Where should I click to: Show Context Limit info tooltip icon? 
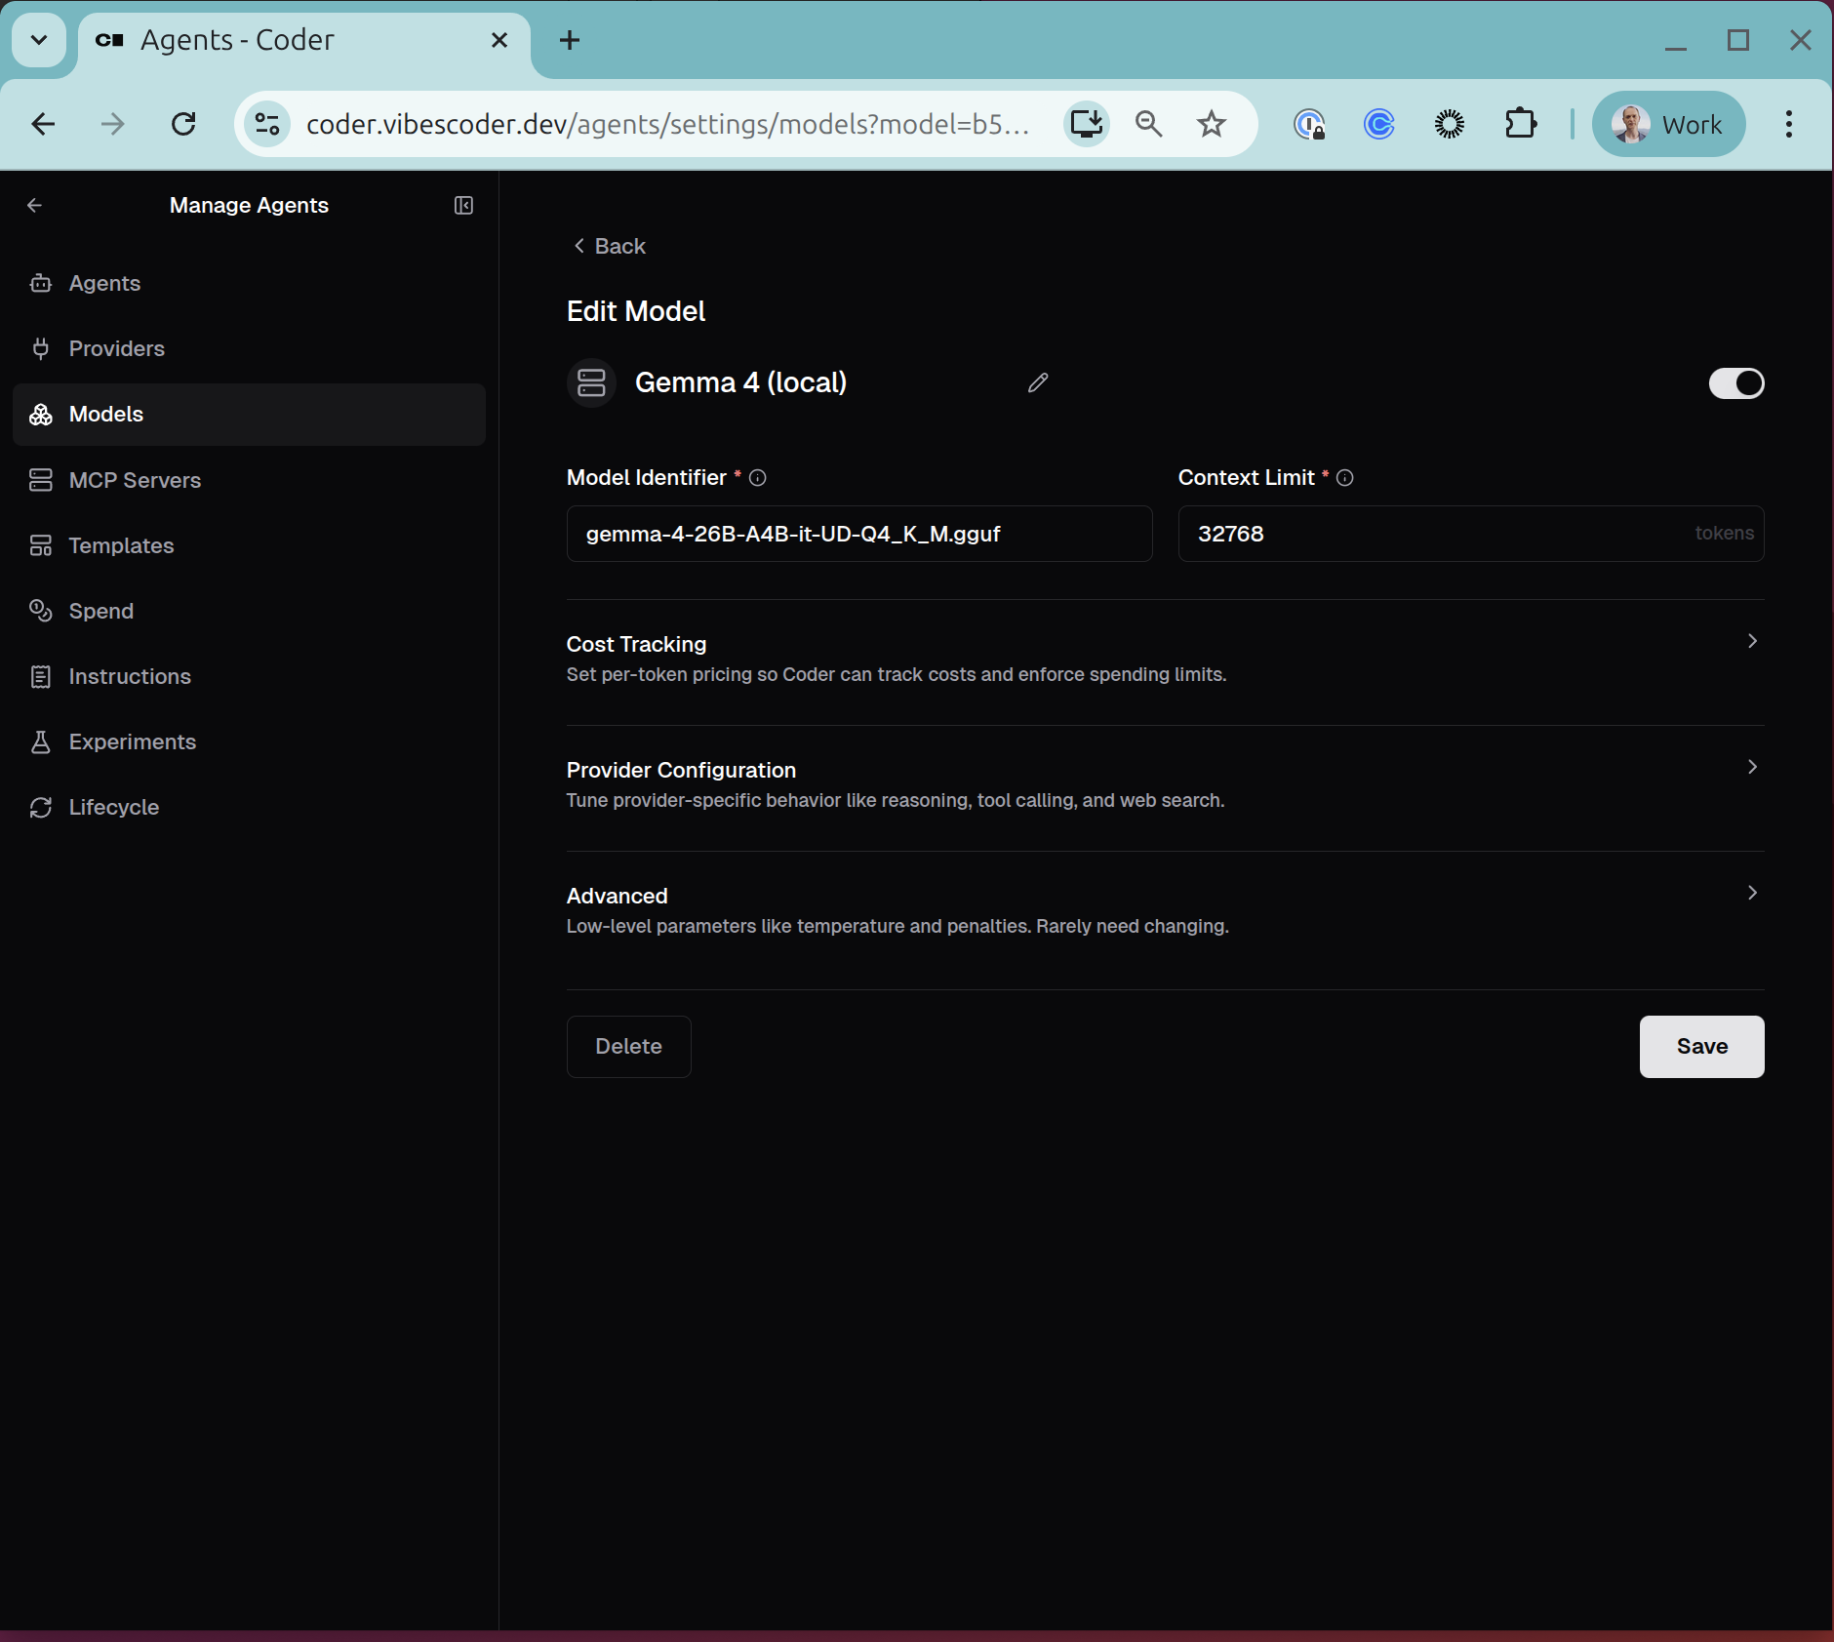pyautogui.click(x=1344, y=477)
